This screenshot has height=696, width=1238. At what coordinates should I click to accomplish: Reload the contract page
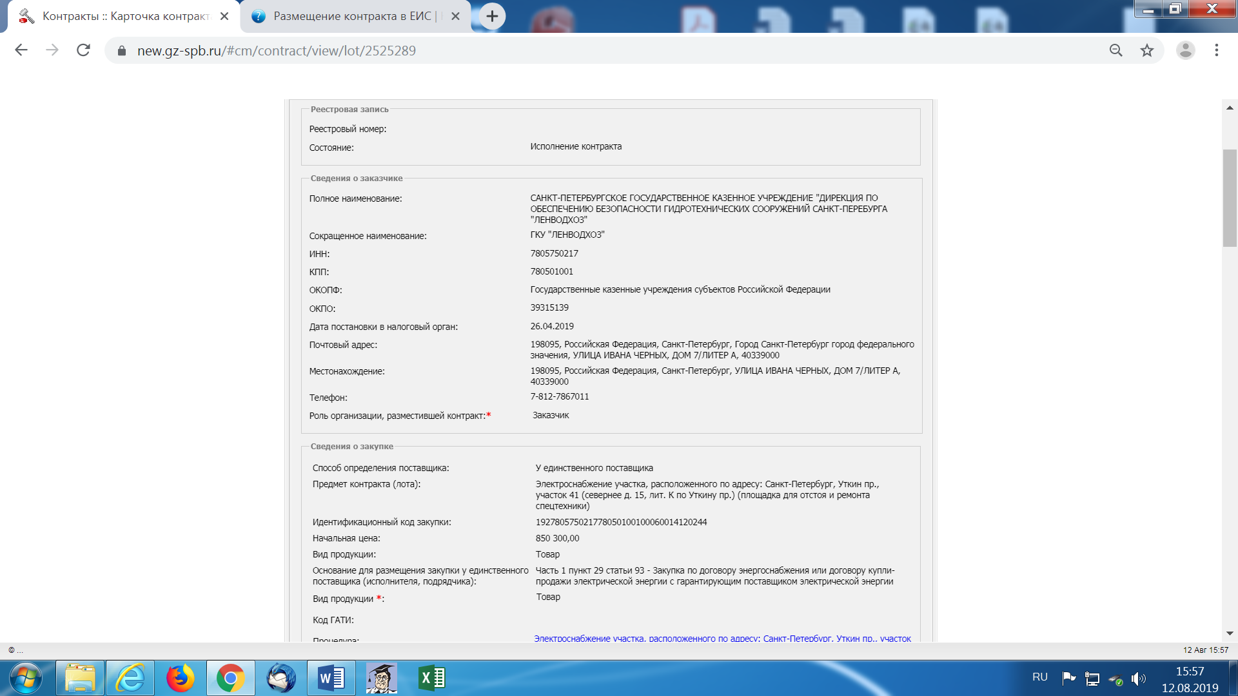point(83,50)
